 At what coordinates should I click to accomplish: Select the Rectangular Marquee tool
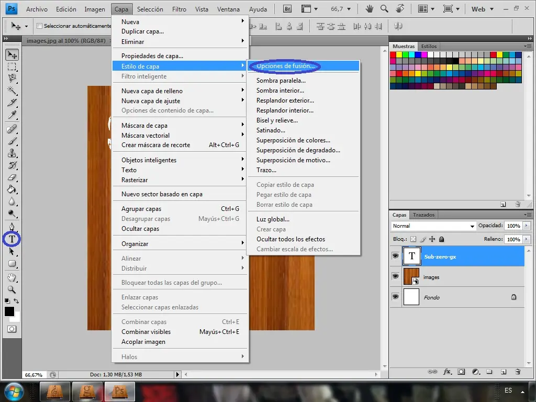click(12, 66)
